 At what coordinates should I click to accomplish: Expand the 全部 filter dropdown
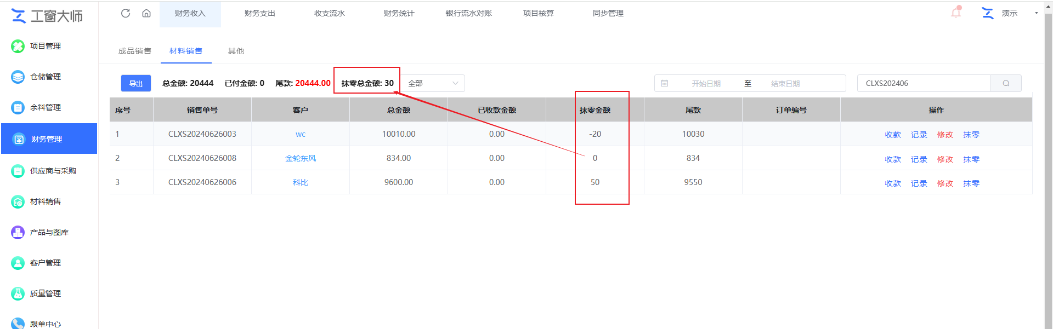[x=433, y=83]
